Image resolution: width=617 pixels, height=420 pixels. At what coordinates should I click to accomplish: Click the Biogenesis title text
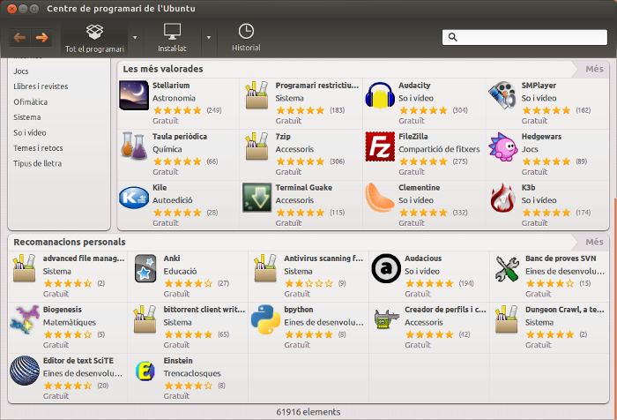click(x=63, y=310)
